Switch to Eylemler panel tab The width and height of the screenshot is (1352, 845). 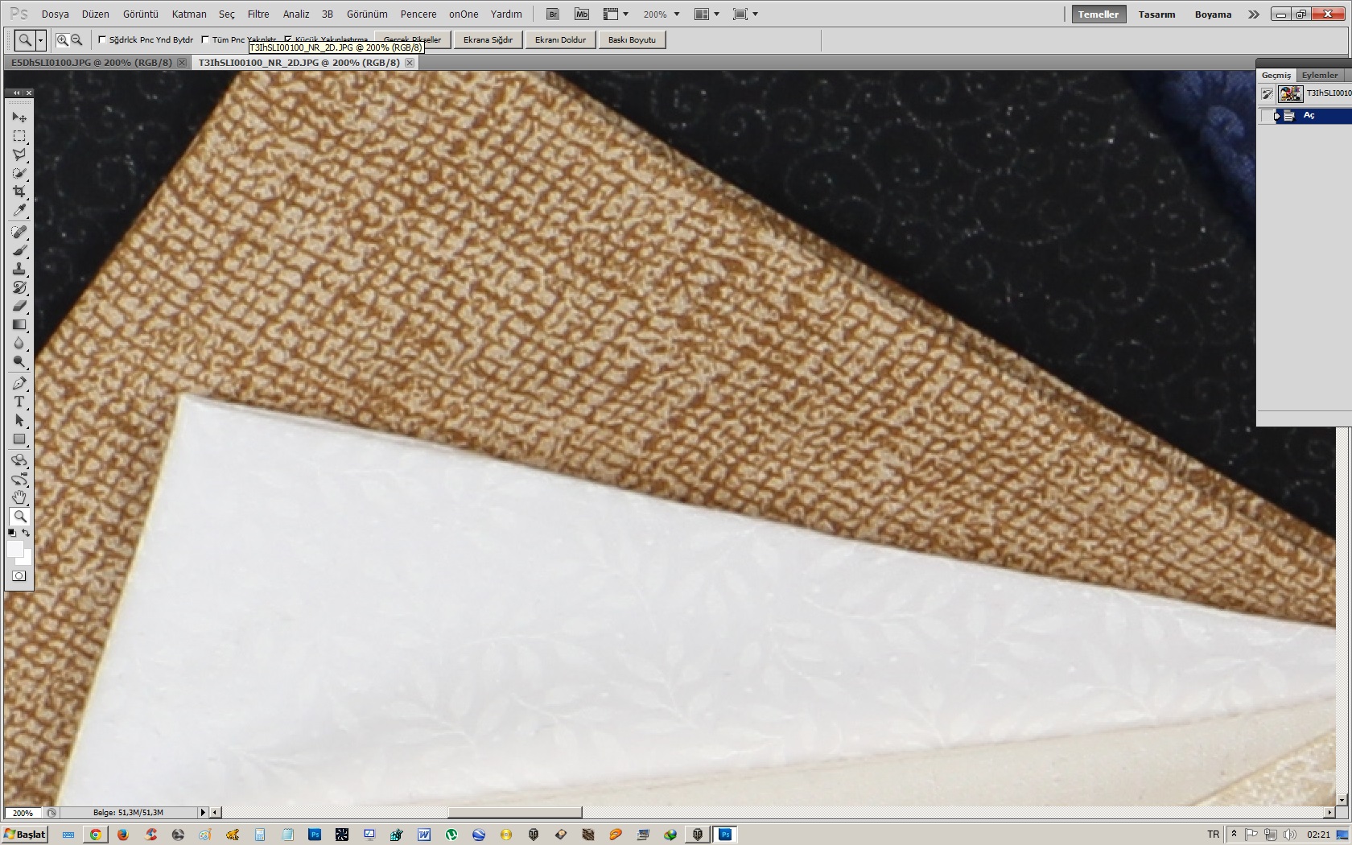tap(1320, 75)
